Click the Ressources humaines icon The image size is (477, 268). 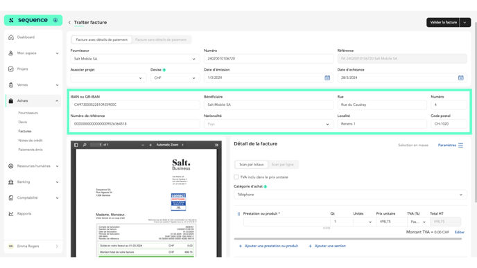coord(11,166)
